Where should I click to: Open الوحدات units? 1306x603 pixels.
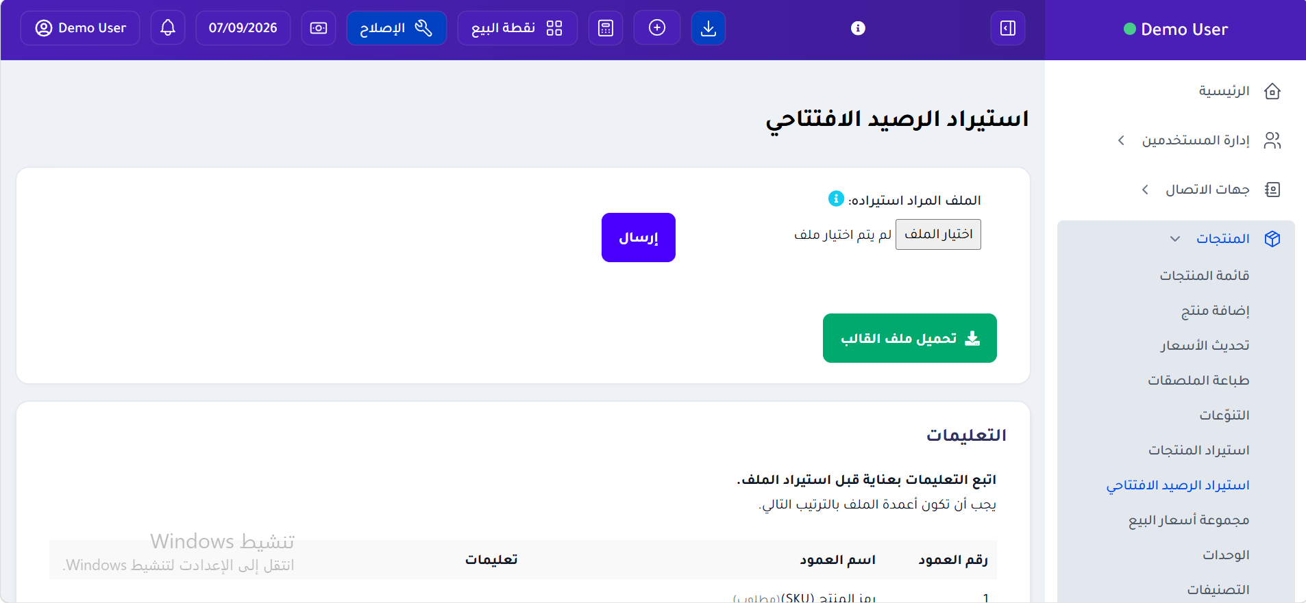click(1227, 555)
